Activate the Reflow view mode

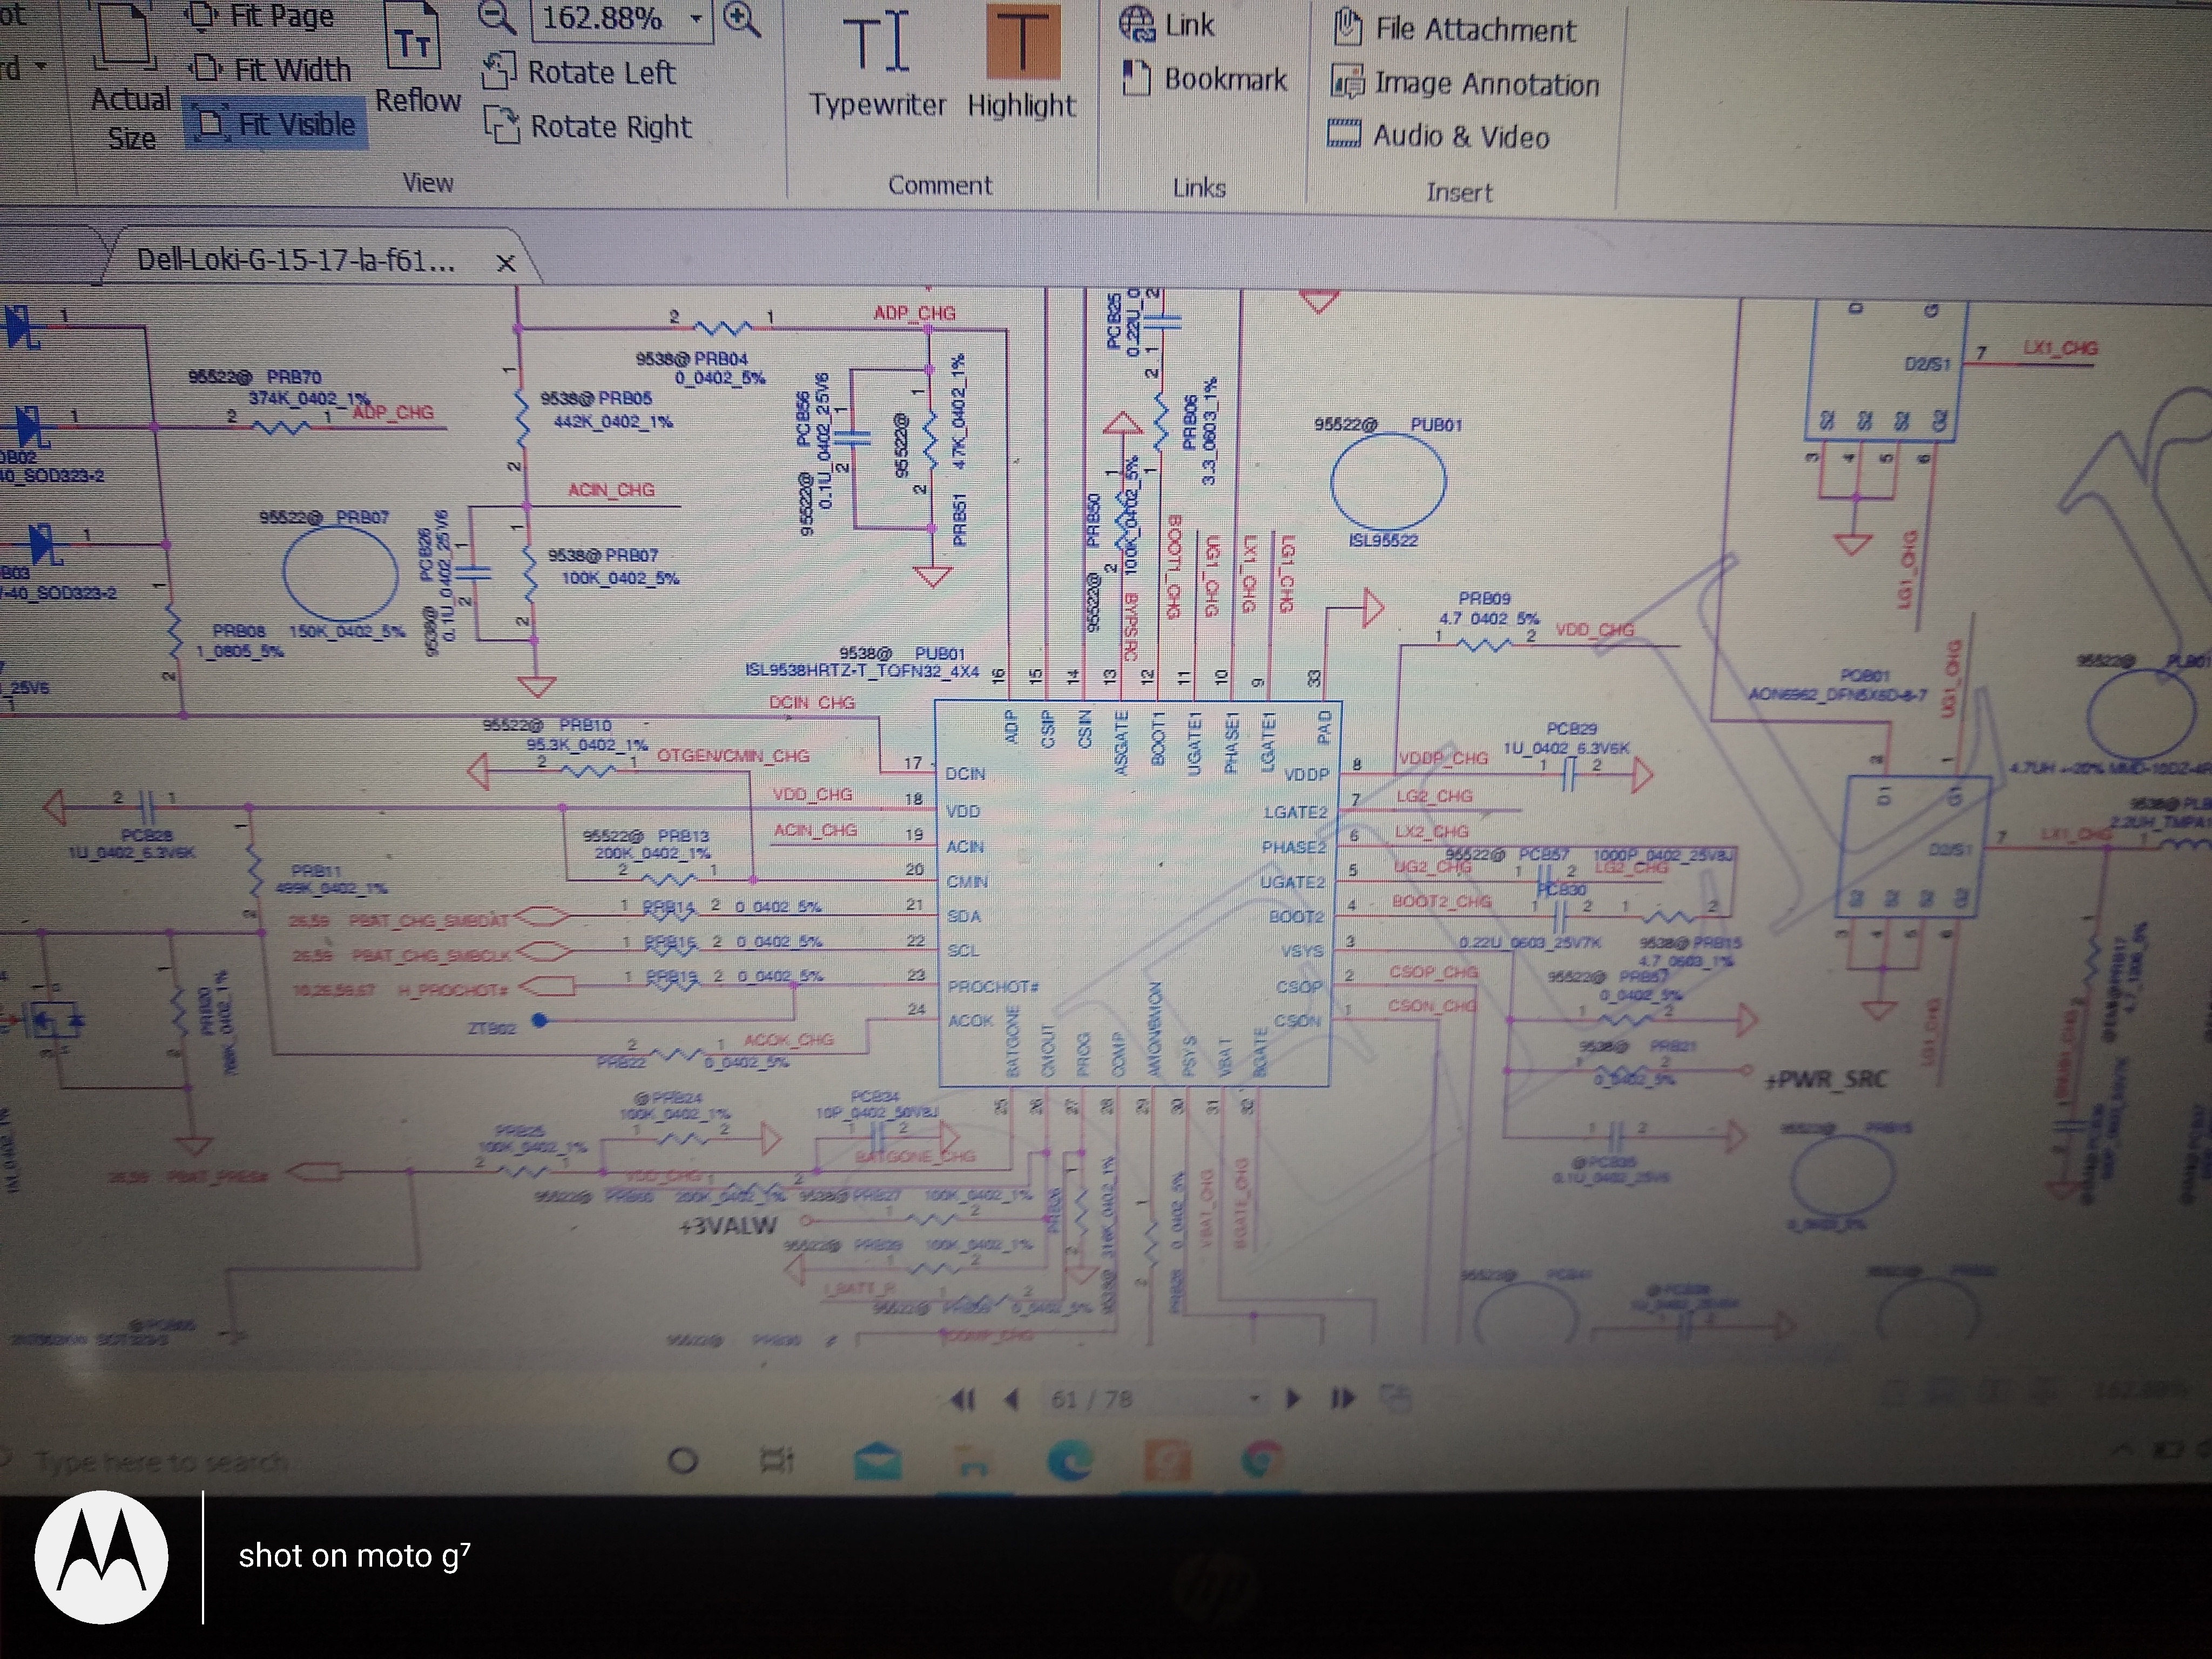(417, 60)
